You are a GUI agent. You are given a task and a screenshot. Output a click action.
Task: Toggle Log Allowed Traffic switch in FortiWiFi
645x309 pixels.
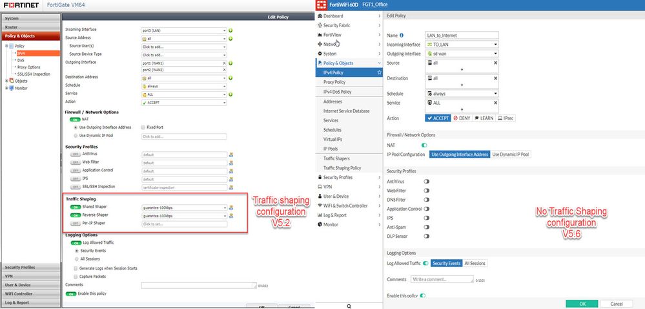[425, 263]
